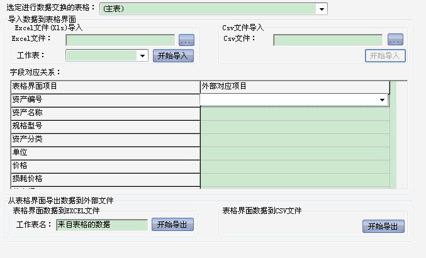The width and height of the screenshot is (426, 258).
Task: Select the 损耗价格 row
Action: 106,179
